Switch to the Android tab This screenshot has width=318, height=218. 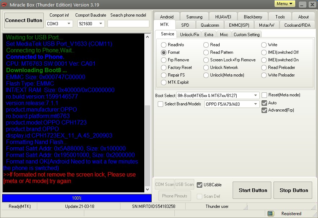pos(167,17)
